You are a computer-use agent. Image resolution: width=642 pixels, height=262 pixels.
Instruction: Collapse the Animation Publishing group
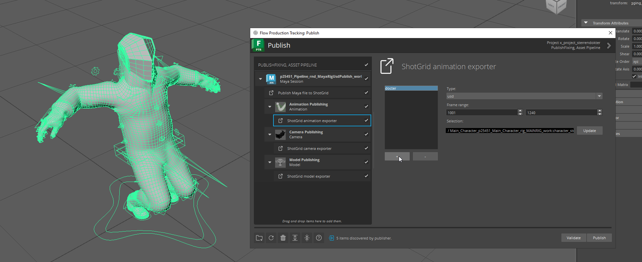point(270,107)
